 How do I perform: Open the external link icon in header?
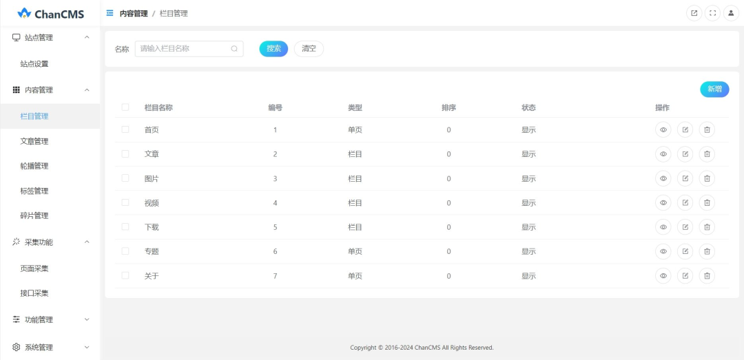pyautogui.click(x=694, y=13)
